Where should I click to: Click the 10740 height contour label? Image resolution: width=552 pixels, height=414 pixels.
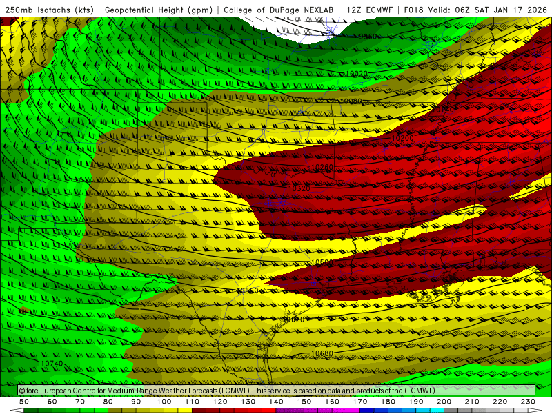pyautogui.click(x=52, y=364)
